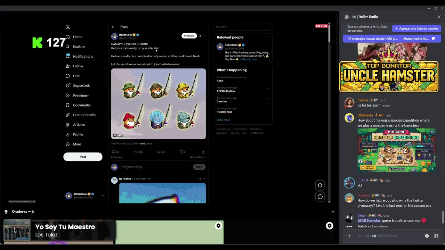Open options dots for Apes trend

268,78
